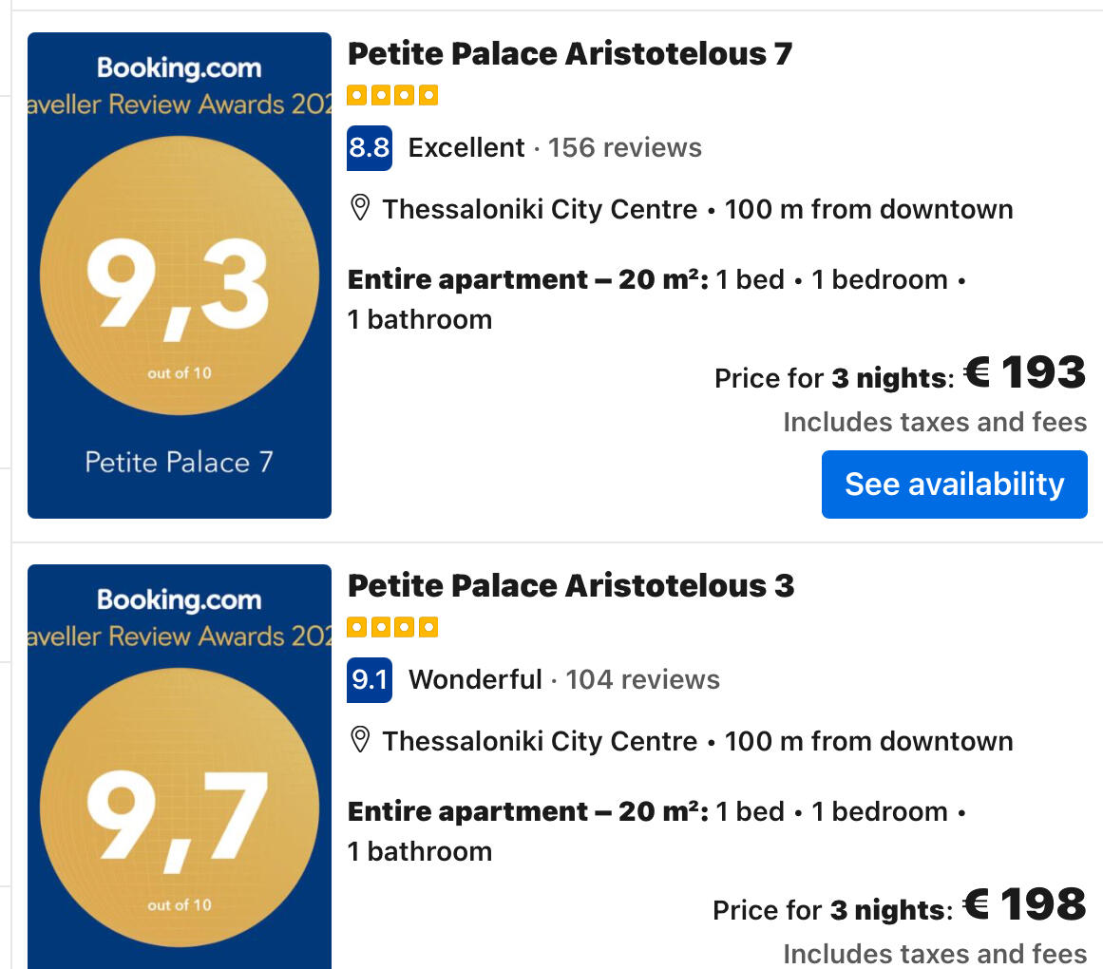Open the 104 reviews link
1103x969 pixels.
642,680
